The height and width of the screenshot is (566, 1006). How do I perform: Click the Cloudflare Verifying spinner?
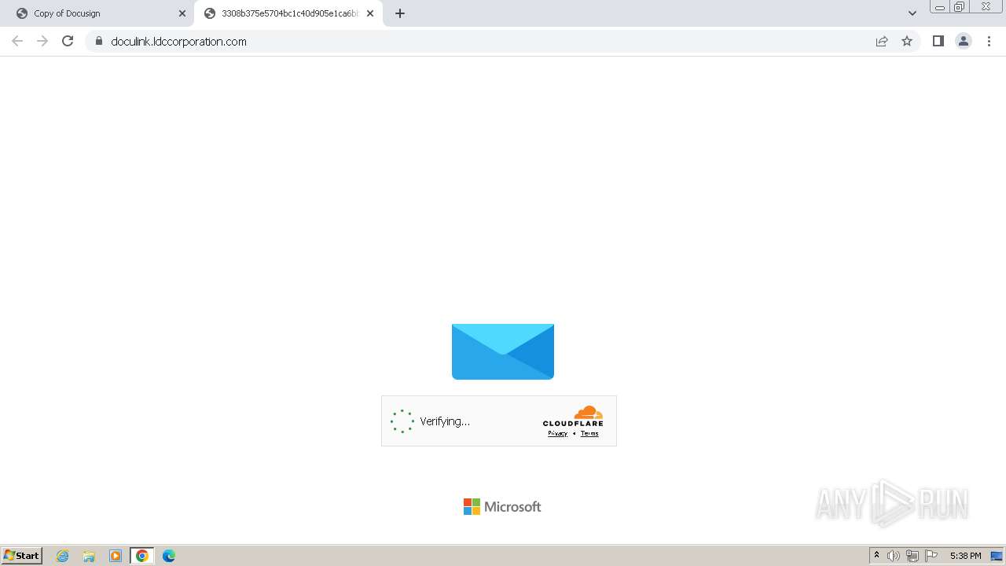[x=402, y=421]
